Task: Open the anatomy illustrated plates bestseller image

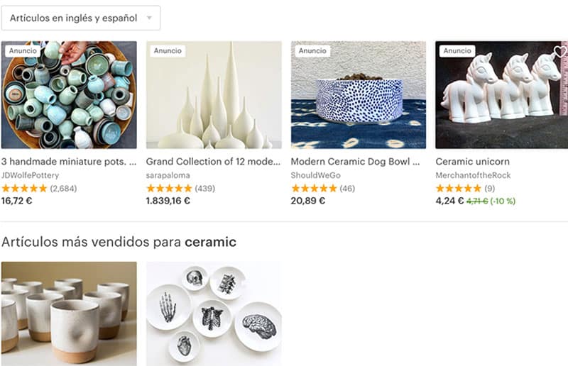Action: 214,314
